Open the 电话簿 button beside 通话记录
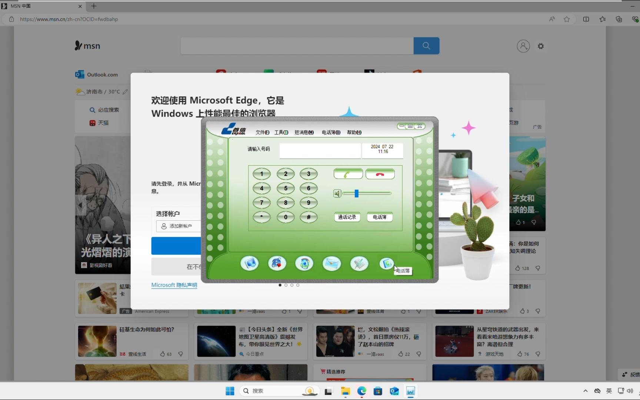This screenshot has width=640, height=400. 380,217
